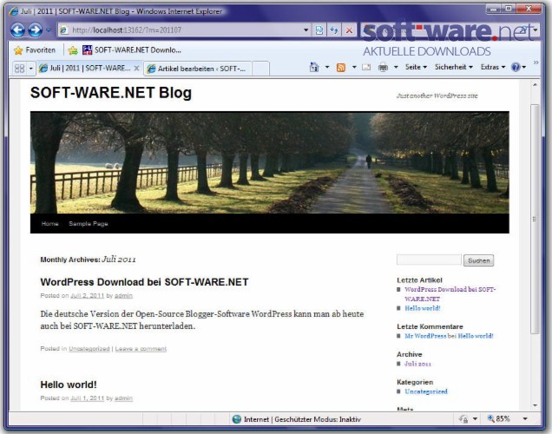Open Uncategorized under Kategorien
The height and width of the screenshot is (434, 552).
[426, 391]
